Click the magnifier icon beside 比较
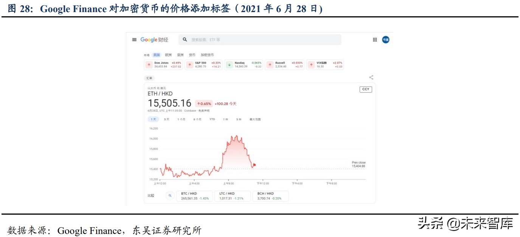Viewport: 520px width, 237px height. click(169, 196)
